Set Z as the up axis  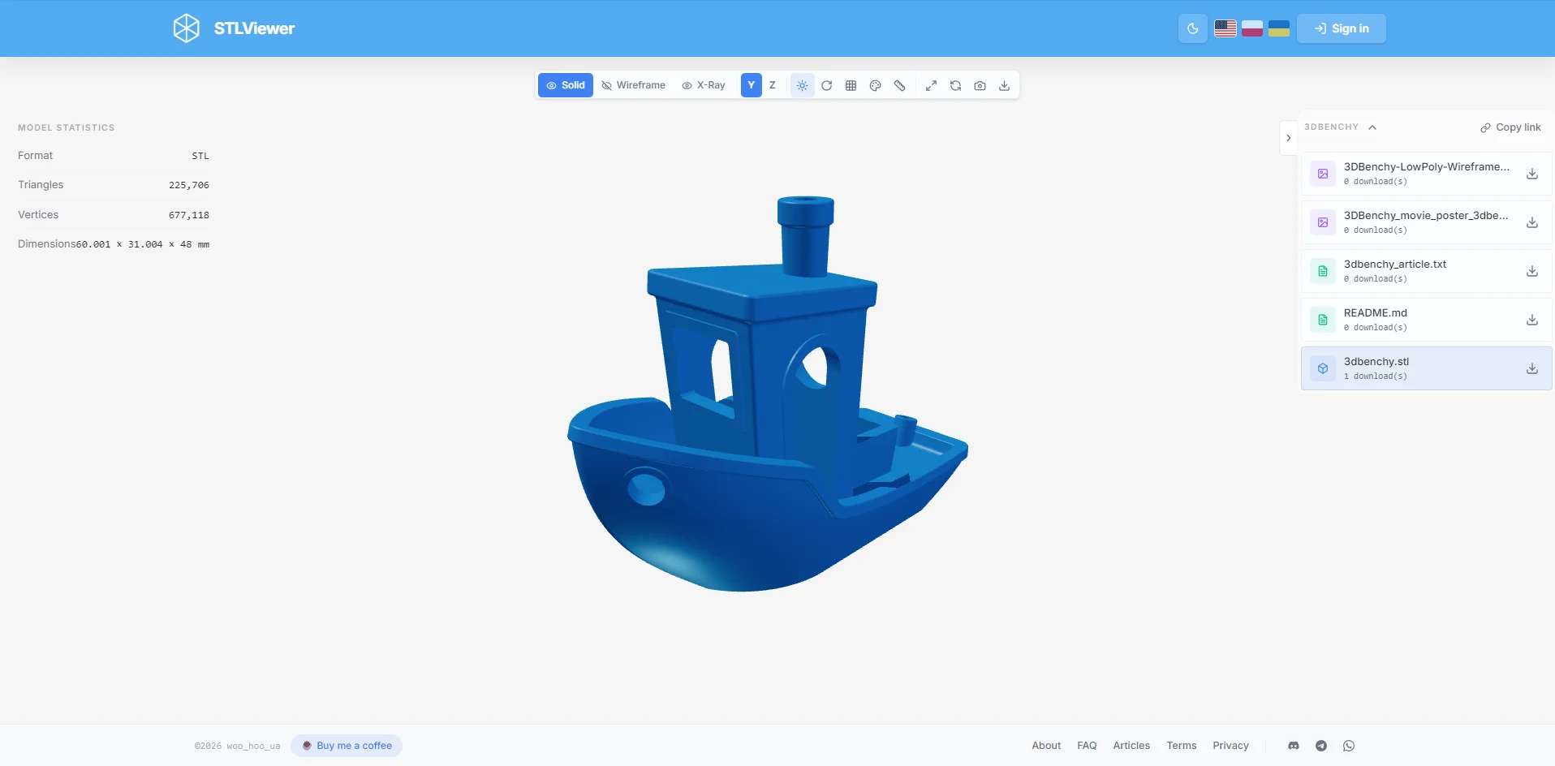click(773, 85)
